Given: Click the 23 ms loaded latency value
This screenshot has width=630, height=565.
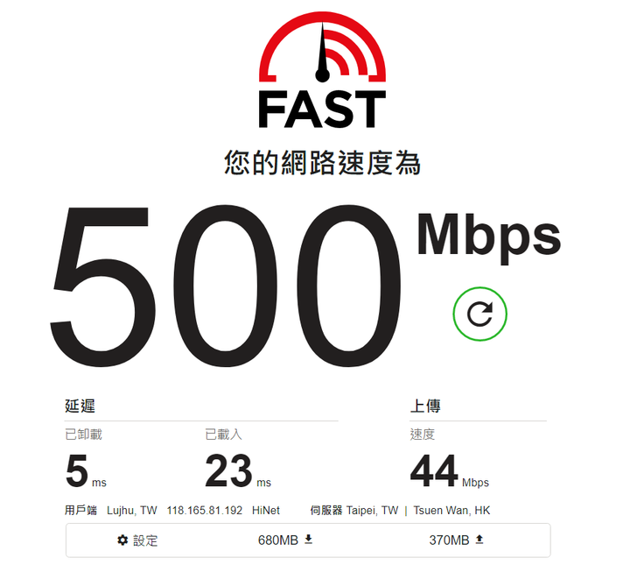Looking at the screenshot, I should 238,470.
